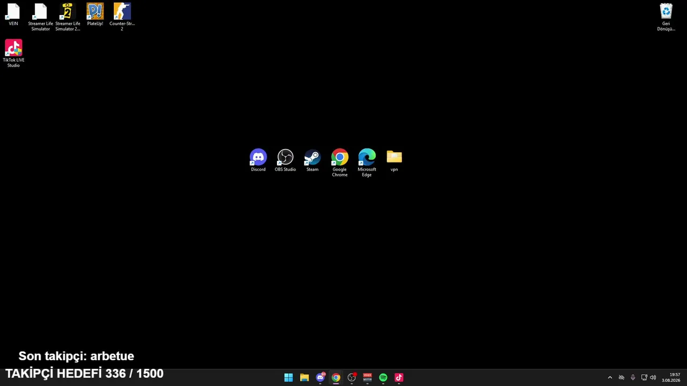This screenshot has width=687, height=386.
Task: Launch the first Streamer Life Simulator shortcut
Action: [x=41, y=17]
